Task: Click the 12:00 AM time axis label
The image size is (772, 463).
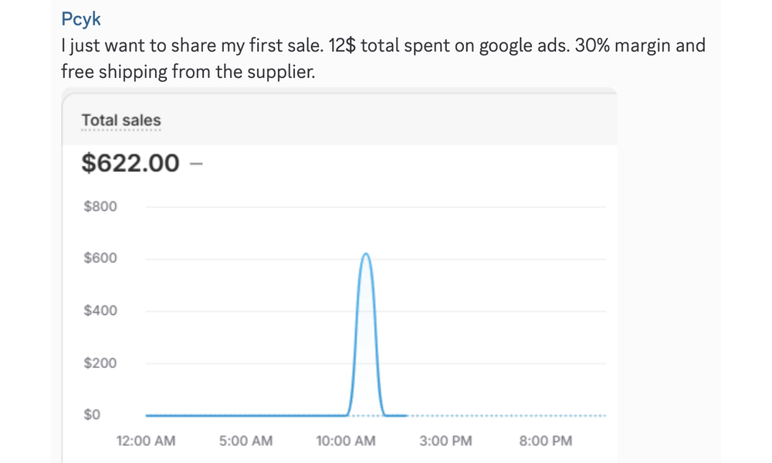Action: click(x=146, y=441)
